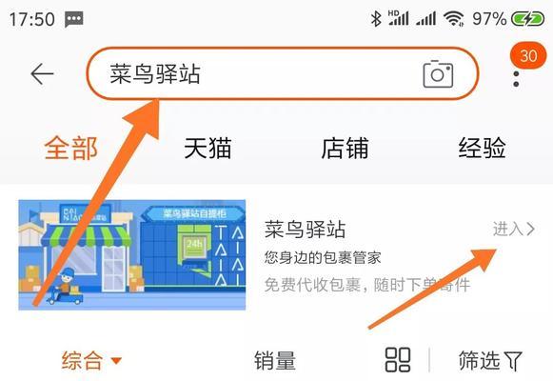Tap the filter funnel icon
The width and height of the screenshot is (553, 381).
[513, 361]
